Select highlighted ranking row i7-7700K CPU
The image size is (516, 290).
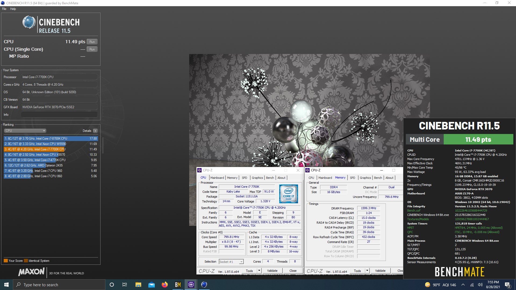[51, 149]
